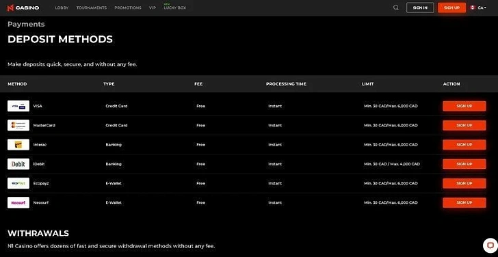Click the header Sign Up button
498x257 pixels.
click(x=451, y=8)
